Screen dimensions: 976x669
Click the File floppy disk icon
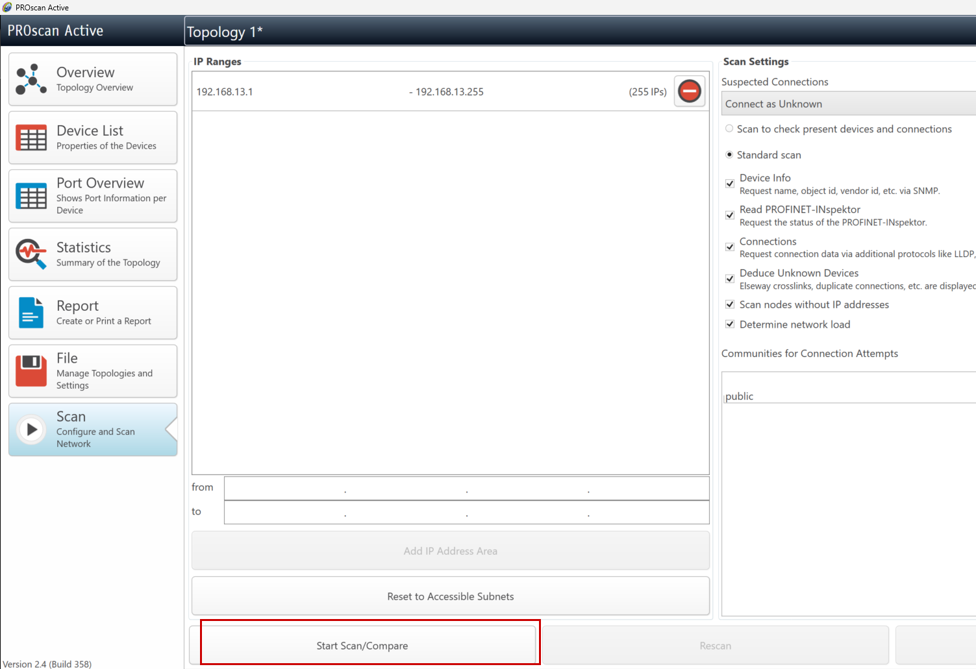tap(31, 371)
